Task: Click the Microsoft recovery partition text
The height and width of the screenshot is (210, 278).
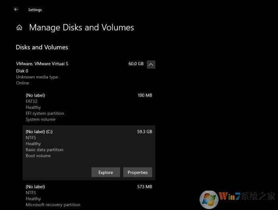Action: [53, 205]
